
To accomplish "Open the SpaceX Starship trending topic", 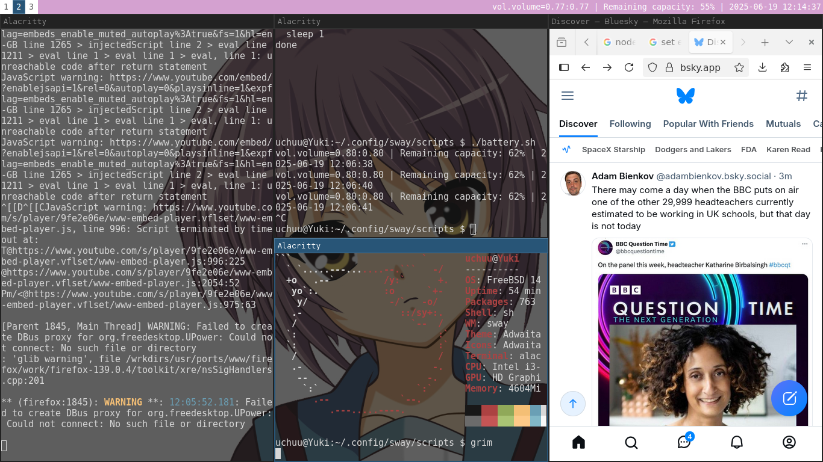I will pos(614,149).
